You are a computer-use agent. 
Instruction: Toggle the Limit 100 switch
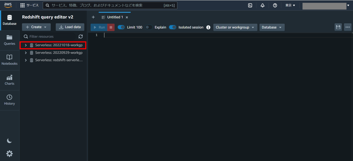click(x=121, y=27)
